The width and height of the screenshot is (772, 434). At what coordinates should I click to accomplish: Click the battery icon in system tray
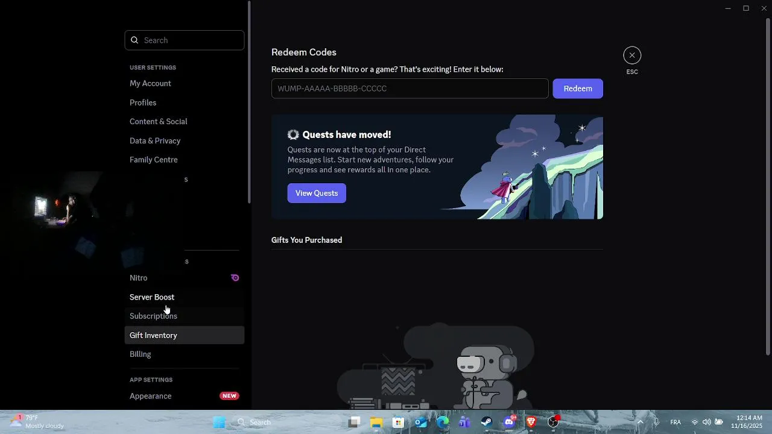719,423
